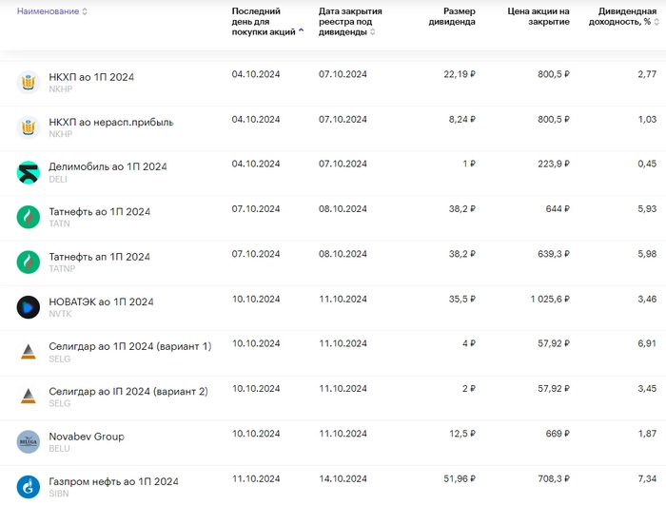Click the НКХП ао 1П 2024 logo
666x505 pixels.
(29, 82)
